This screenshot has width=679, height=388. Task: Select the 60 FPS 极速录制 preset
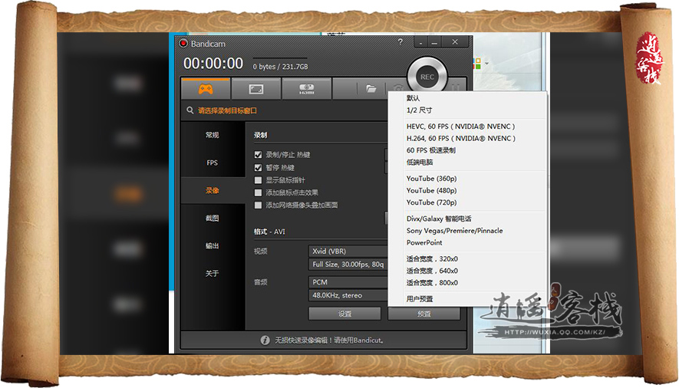[x=468, y=150]
